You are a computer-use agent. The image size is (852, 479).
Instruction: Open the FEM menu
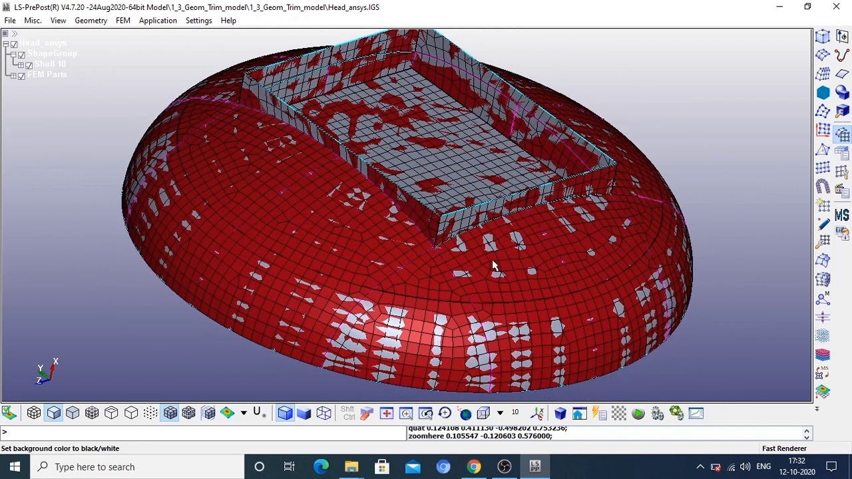(122, 21)
